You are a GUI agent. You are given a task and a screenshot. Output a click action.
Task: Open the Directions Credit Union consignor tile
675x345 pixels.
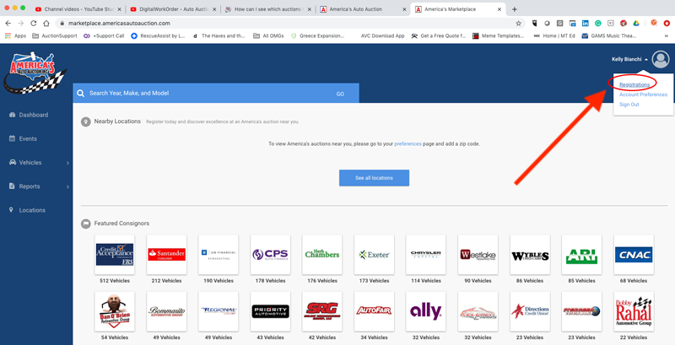pyautogui.click(x=530, y=311)
